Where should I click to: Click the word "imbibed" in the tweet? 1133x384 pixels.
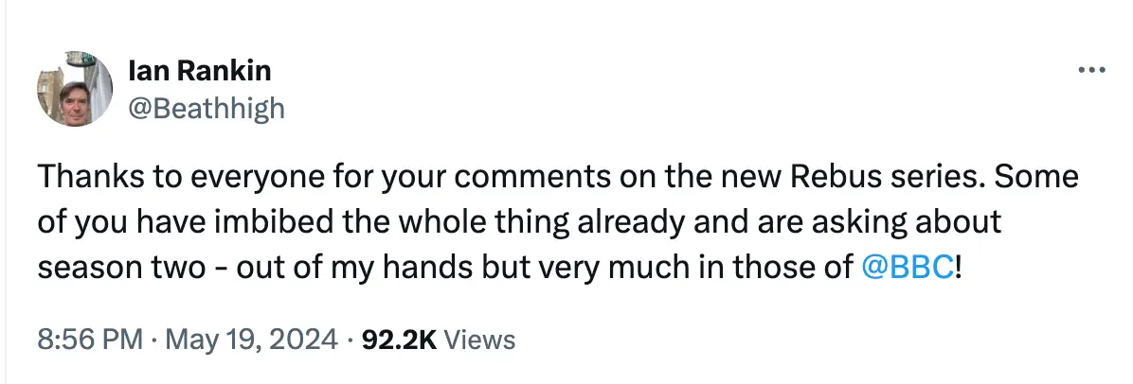coord(262,222)
